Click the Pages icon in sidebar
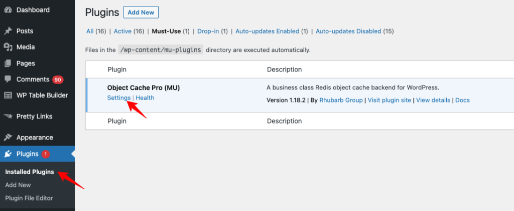The image size is (514, 211). (8, 63)
